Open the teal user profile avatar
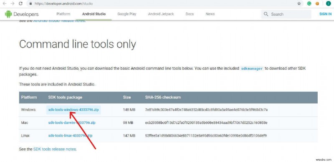 [328, 4]
